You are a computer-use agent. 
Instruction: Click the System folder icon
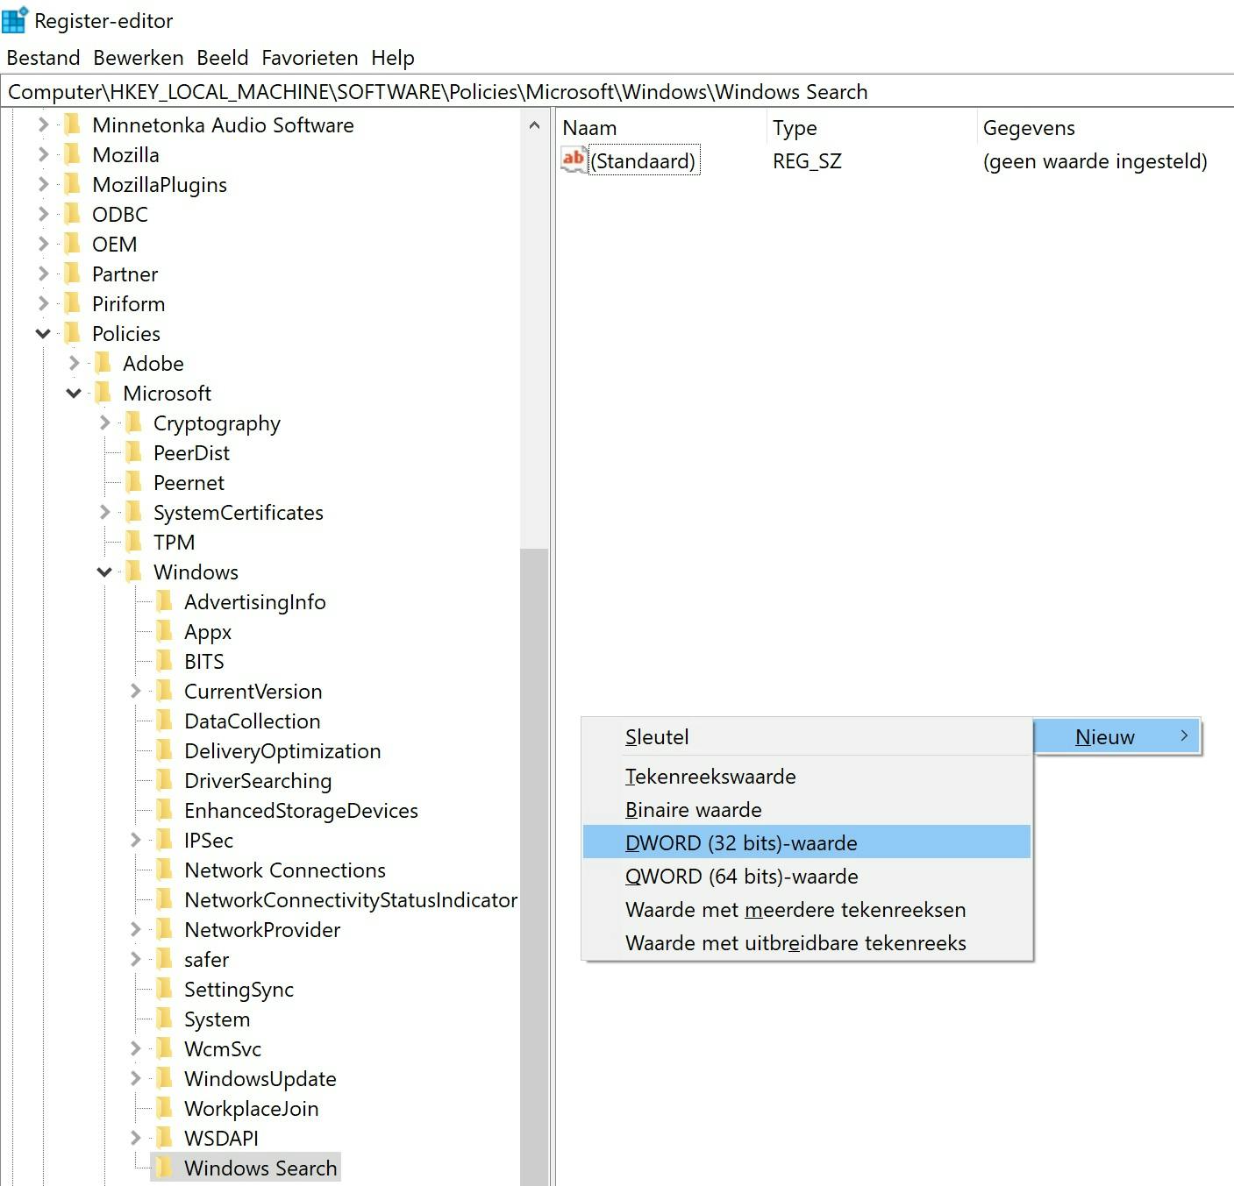[x=165, y=1019]
